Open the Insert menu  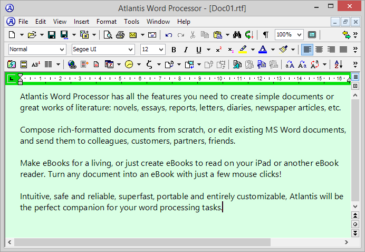pos(81,22)
